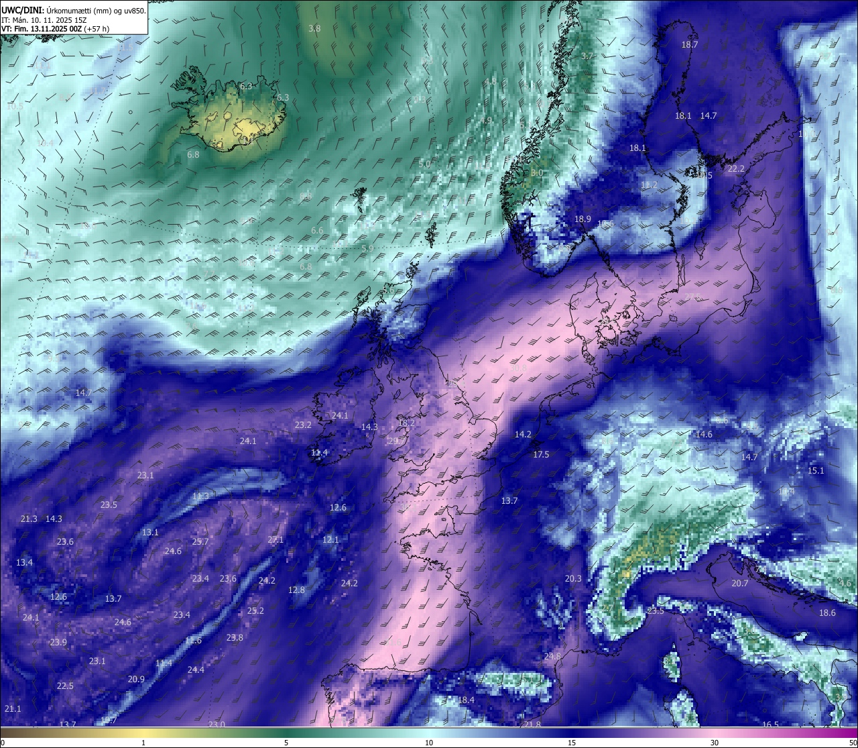
Task: Click the value label '14.2' over the Netherlands
Action: (x=523, y=435)
